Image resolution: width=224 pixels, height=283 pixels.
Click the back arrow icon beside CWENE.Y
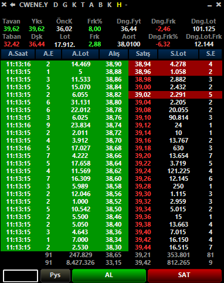point(12,5)
